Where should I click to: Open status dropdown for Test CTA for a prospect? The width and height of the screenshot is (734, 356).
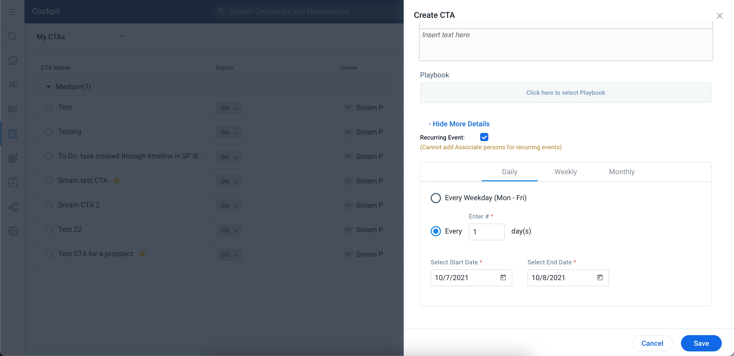click(229, 255)
